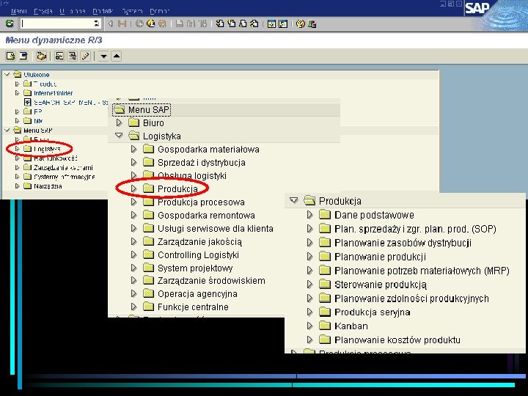Viewport: 528px width, 396px height.
Task: Expand the Narzędzia node
Action: (x=17, y=186)
